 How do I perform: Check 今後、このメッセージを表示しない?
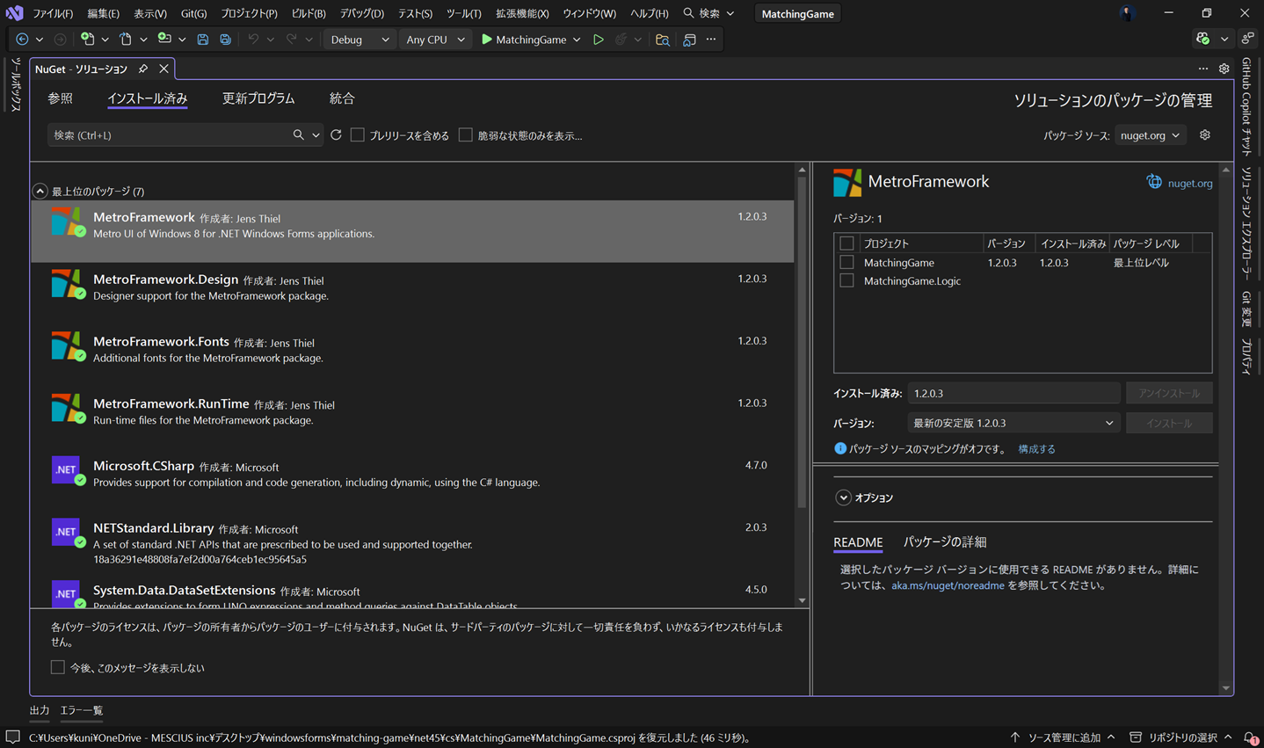[57, 667]
